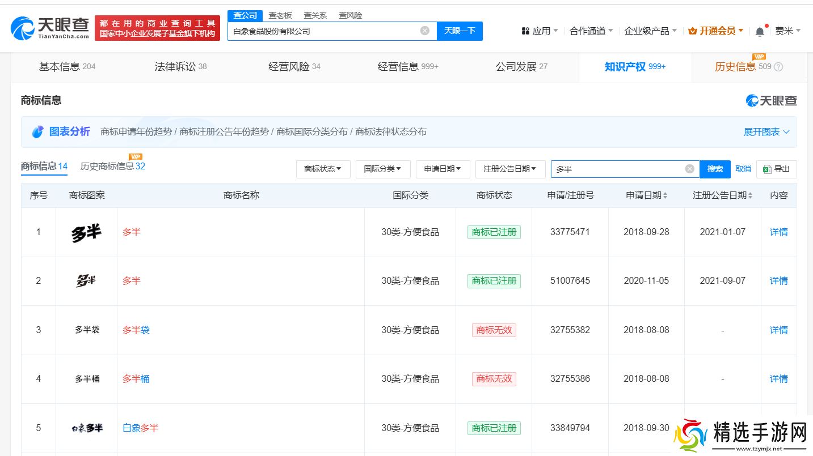Click the 图表分析 chart analysis icon
Image resolution: width=813 pixels, height=456 pixels.
pyautogui.click(x=37, y=132)
